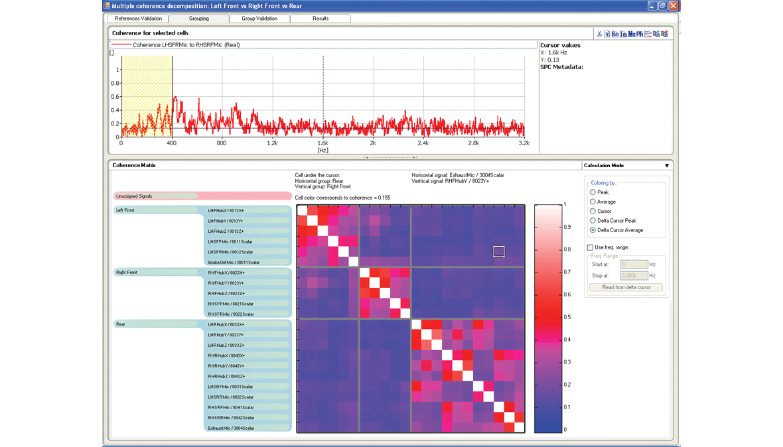Open the Calculation Mode dropdown

(667, 165)
